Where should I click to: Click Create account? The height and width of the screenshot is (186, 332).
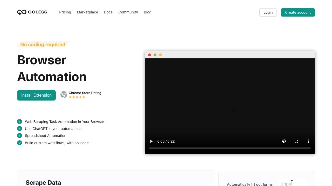point(298,12)
